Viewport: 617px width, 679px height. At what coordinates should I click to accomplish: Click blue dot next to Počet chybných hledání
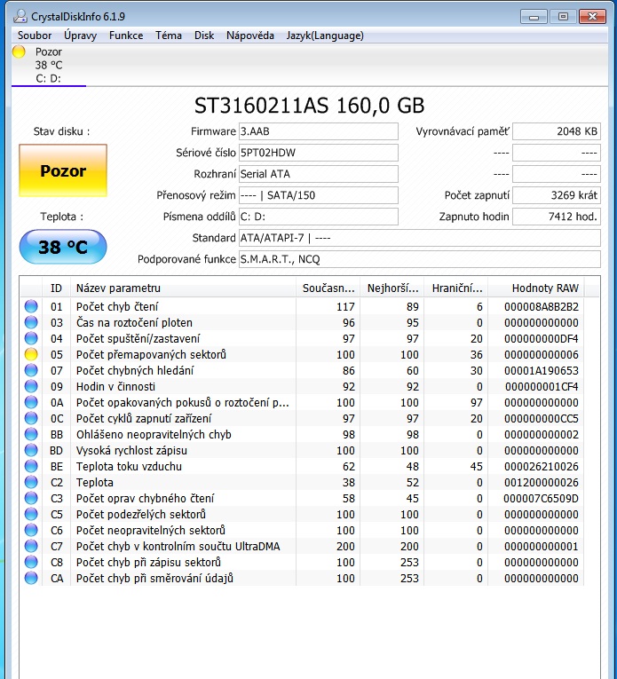[x=31, y=371]
